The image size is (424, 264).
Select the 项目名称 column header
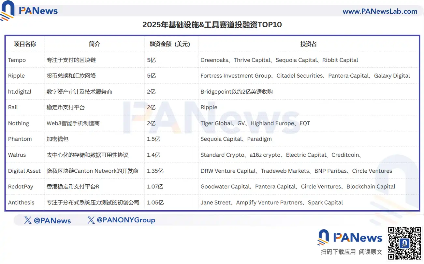25,44
